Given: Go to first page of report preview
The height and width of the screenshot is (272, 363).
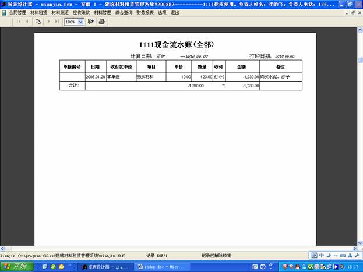Looking at the screenshot, I should (19, 22).
